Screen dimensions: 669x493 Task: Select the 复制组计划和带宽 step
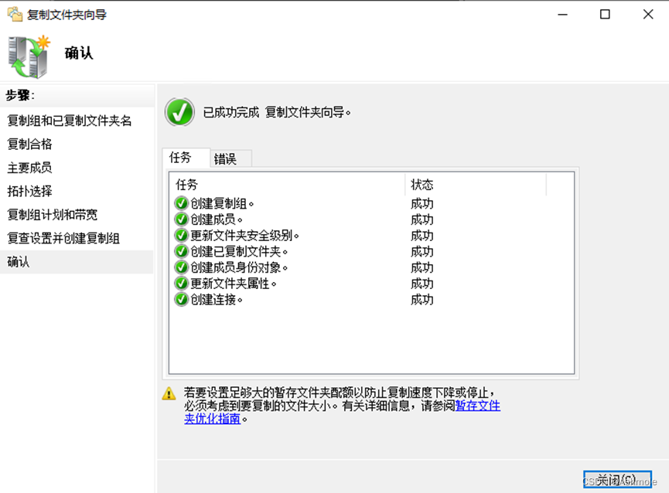pyautogui.click(x=51, y=215)
